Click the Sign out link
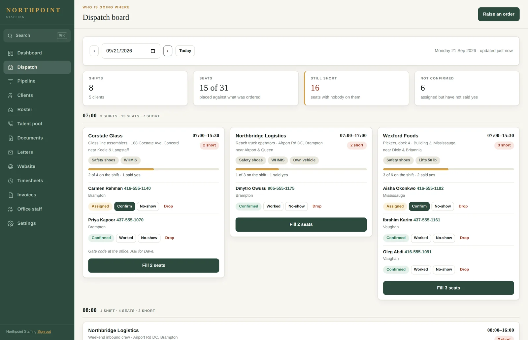 pyautogui.click(x=44, y=331)
